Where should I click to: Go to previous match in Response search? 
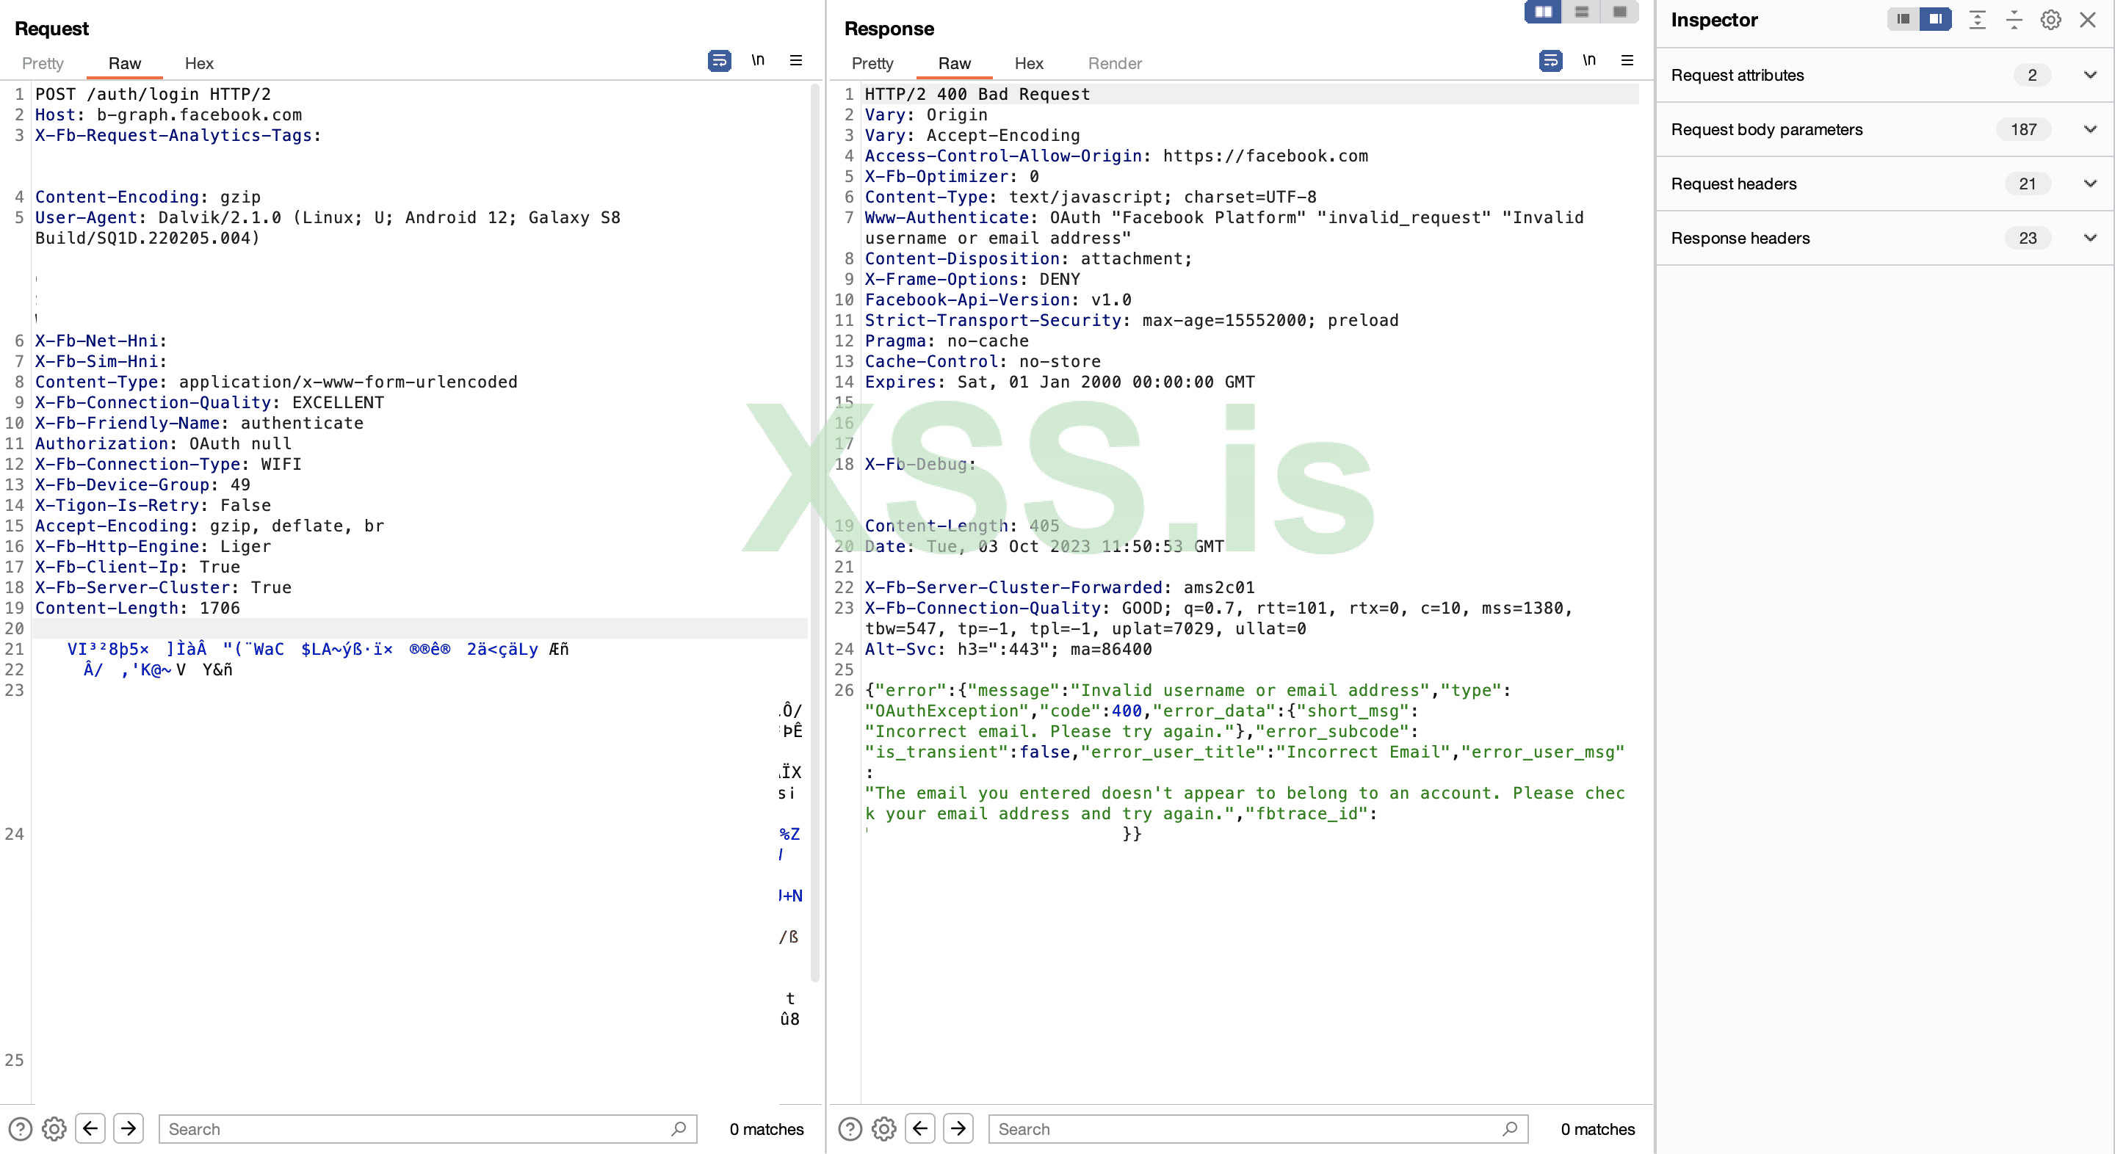(919, 1128)
